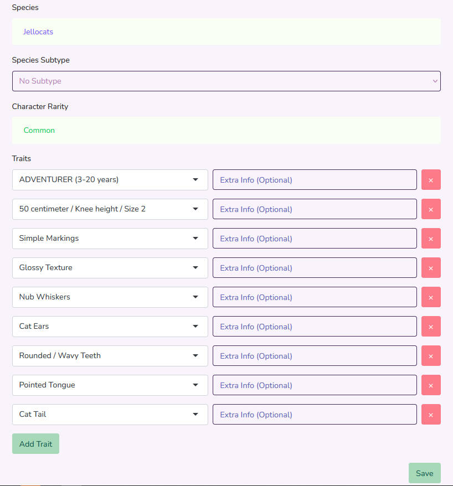This screenshot has width=453, height=486.
Task: Remove the ADVENTURER trait row
Action: click(x=431, y=180)
